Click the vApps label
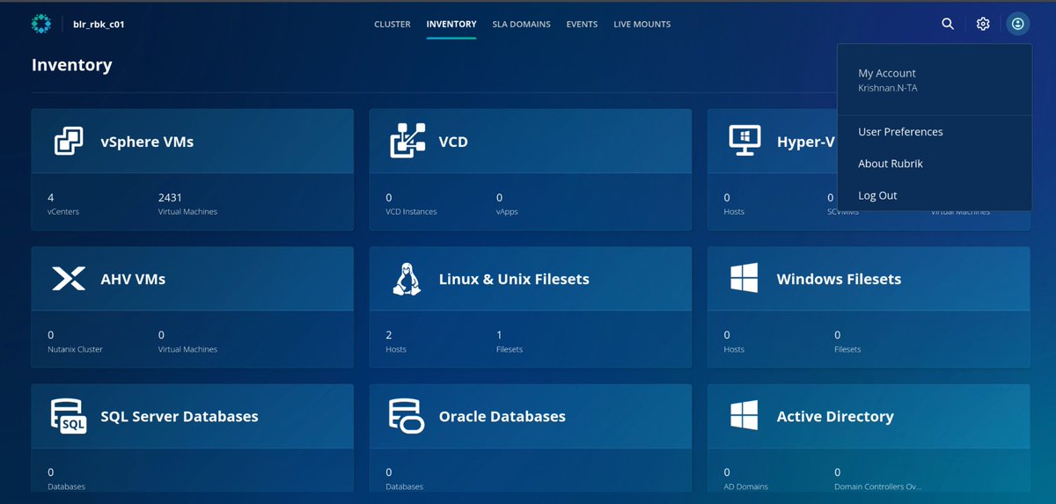This screenshot has width=1056, height=504. 507,212
